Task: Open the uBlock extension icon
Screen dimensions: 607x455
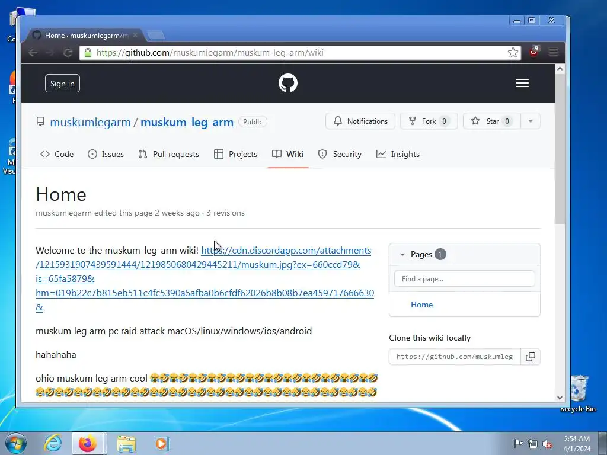Action: (x=534, y=52)
